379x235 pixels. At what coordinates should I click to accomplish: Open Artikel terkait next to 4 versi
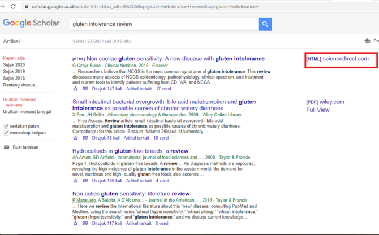point(139,181)
